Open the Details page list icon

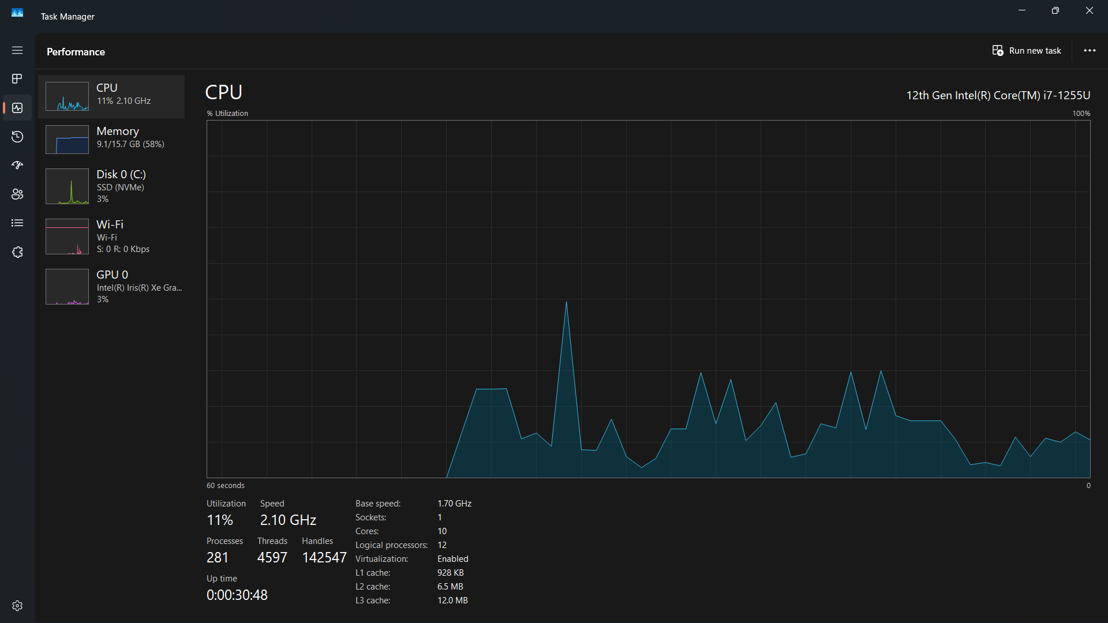pos(17,223)
